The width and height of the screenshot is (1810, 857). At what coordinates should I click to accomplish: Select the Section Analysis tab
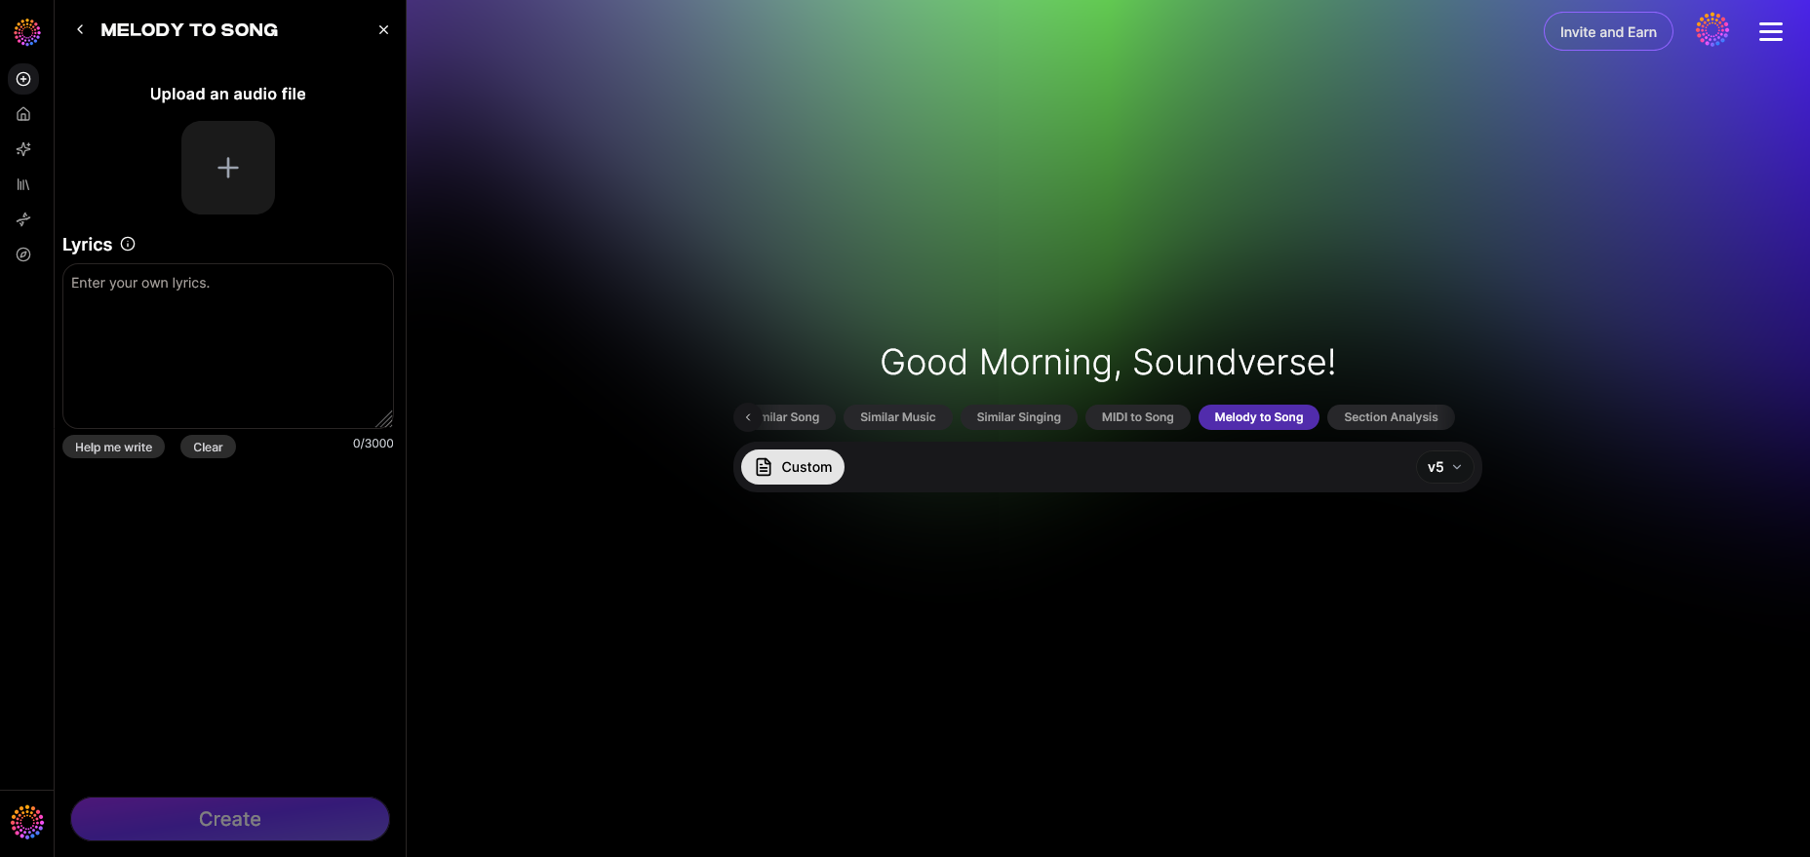click(1391, 417)
